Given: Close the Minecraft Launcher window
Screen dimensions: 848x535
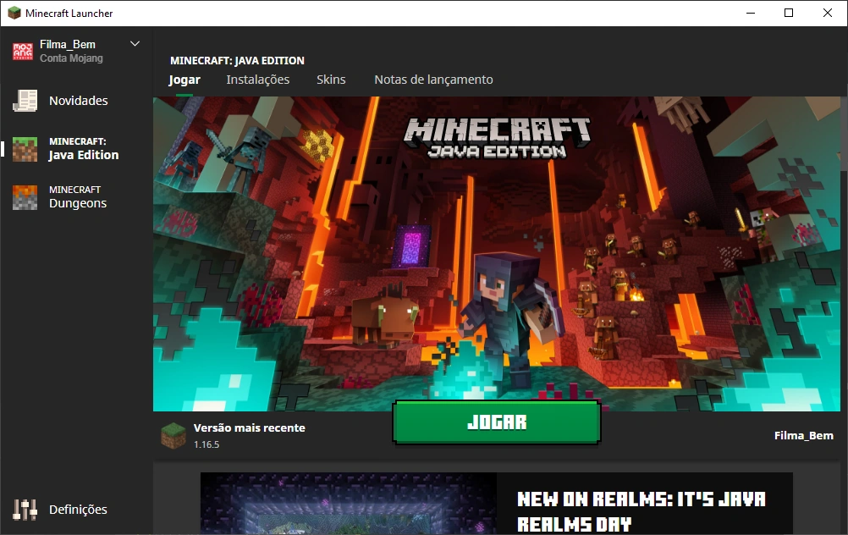Looking at the screenshot, I should [x=828, y=13].
